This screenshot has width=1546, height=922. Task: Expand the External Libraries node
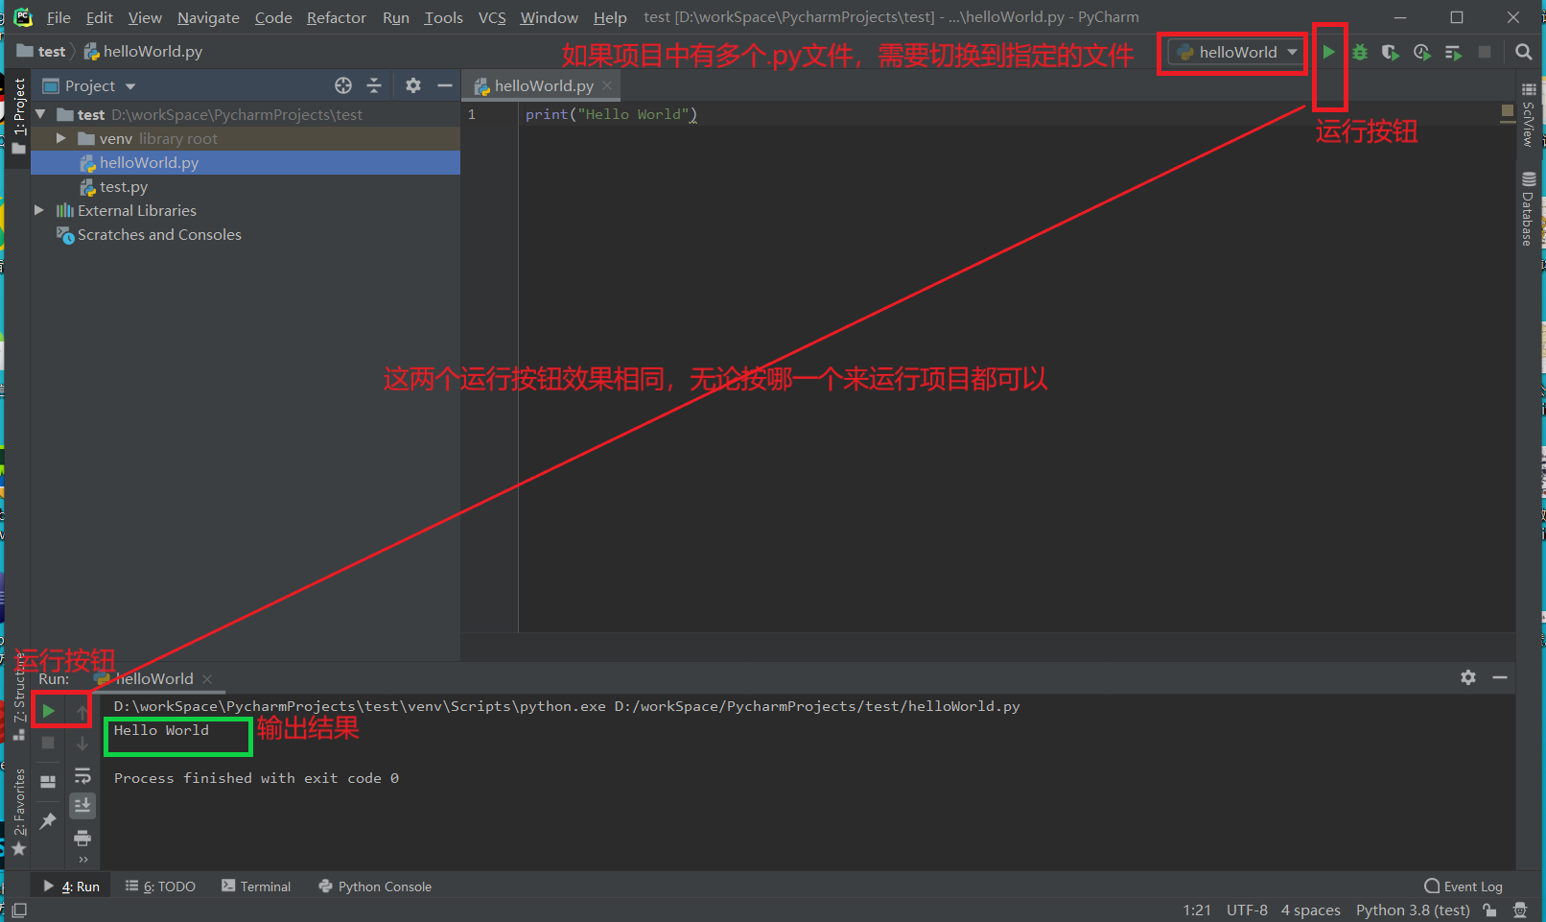point(39,210)
